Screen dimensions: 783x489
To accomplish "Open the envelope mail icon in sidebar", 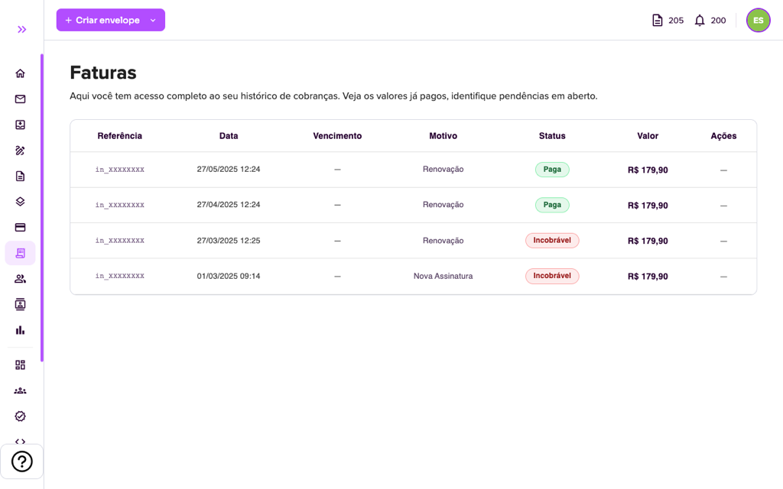I will pyautogui.click(x=20, y=99).
